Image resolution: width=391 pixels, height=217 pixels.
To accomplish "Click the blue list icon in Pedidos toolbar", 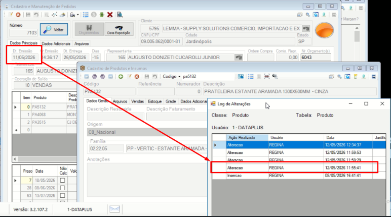I will 86,15.
